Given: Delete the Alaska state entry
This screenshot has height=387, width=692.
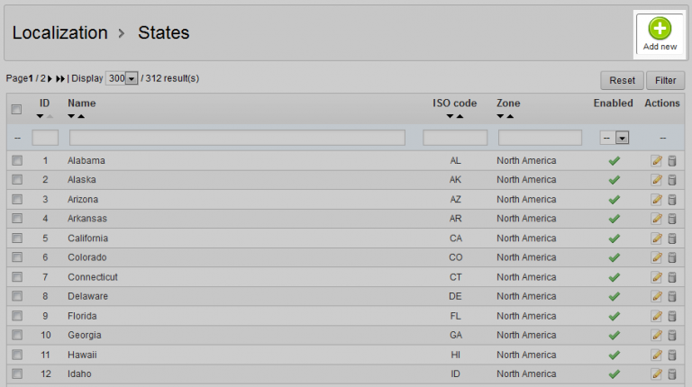Looking at the screenshot, I should pos(671,180).
